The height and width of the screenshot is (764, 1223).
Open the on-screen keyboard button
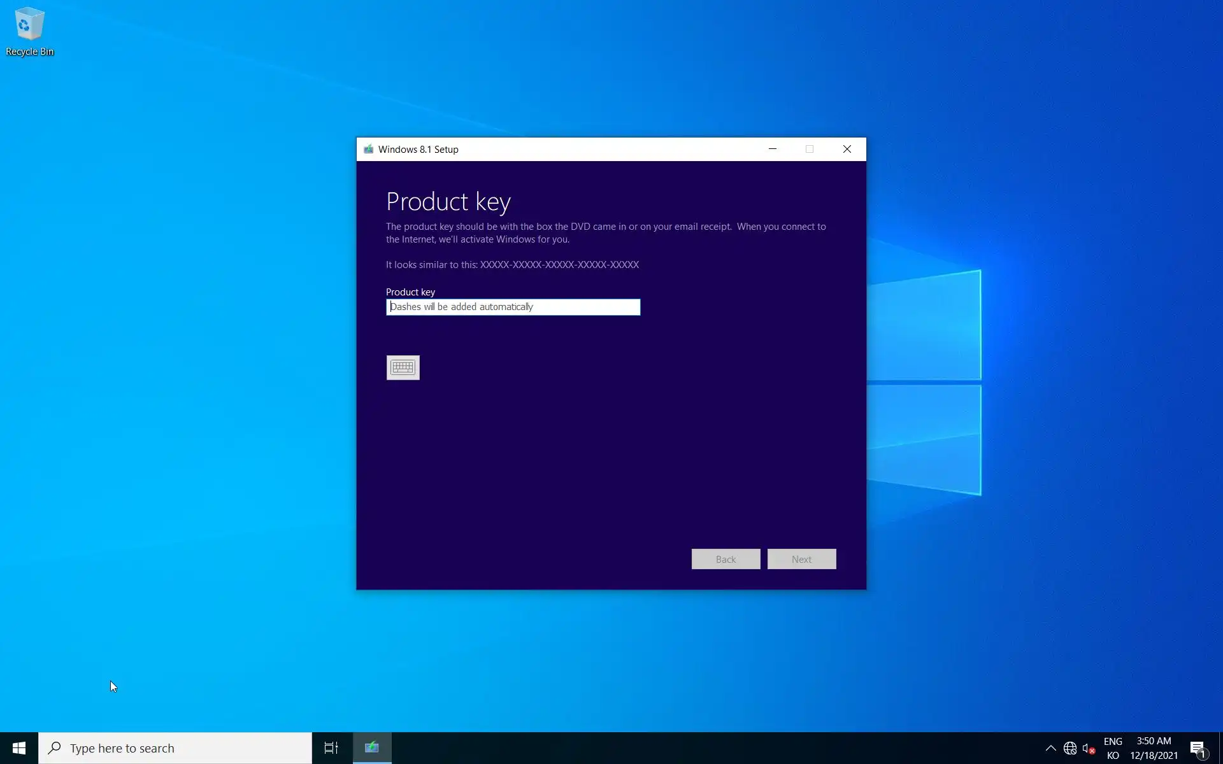pos(403,367)
